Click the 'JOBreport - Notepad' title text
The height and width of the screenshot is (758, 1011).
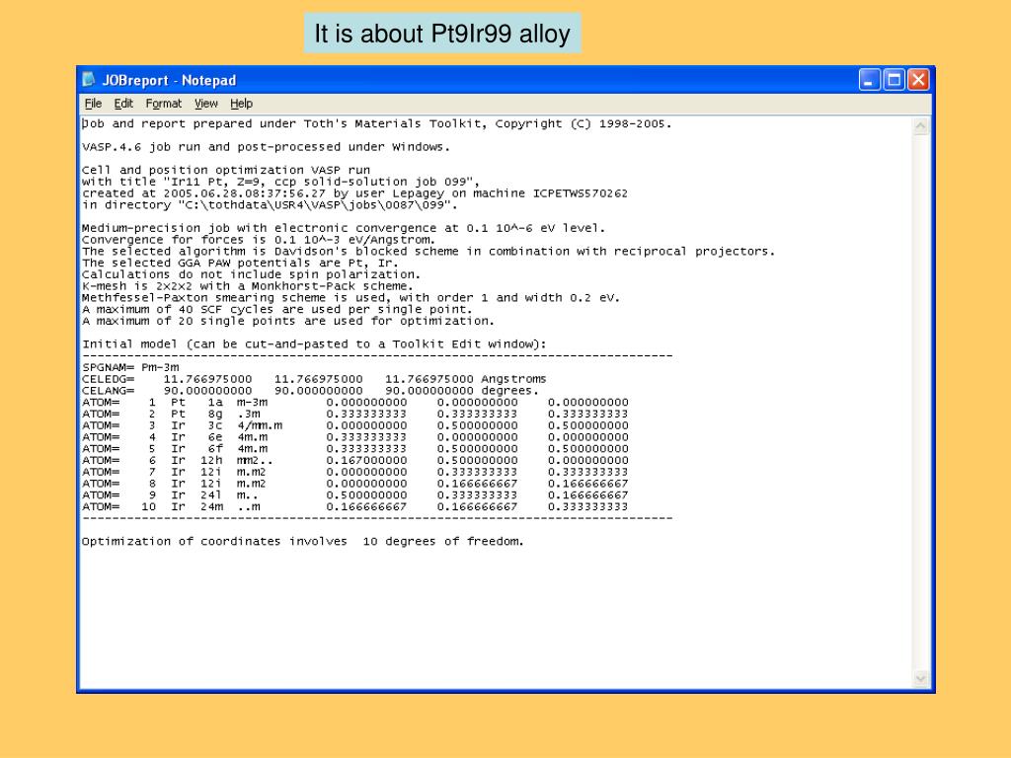169,81
